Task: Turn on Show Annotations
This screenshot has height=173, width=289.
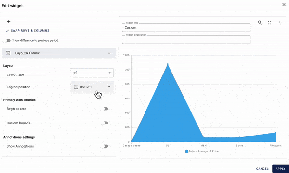Action: click(105, 146)
